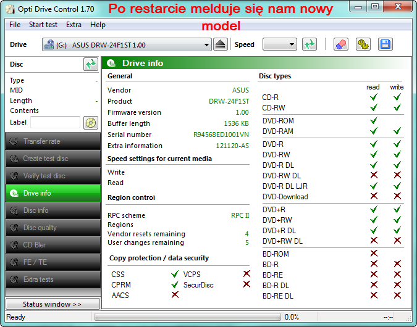Viewport: 417px width, 327px height.
Task: Open the Create test disc section
Action: (53, 159)
